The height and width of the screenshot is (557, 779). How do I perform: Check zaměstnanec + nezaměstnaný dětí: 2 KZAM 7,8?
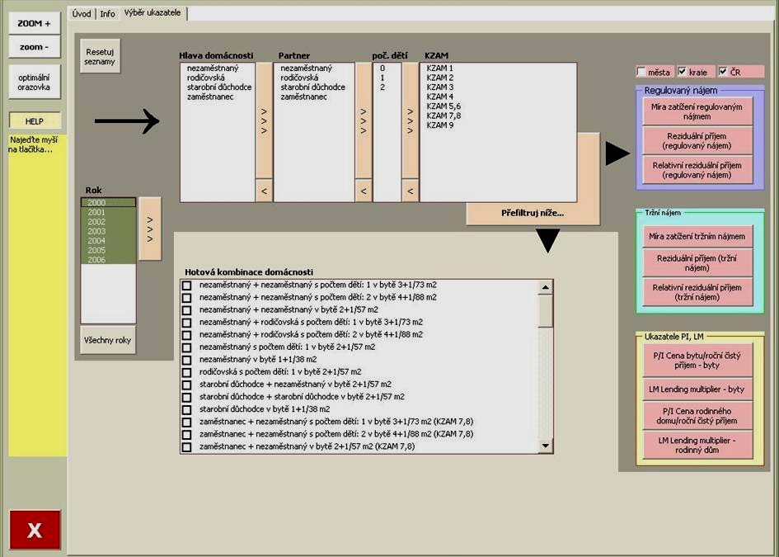187,435
